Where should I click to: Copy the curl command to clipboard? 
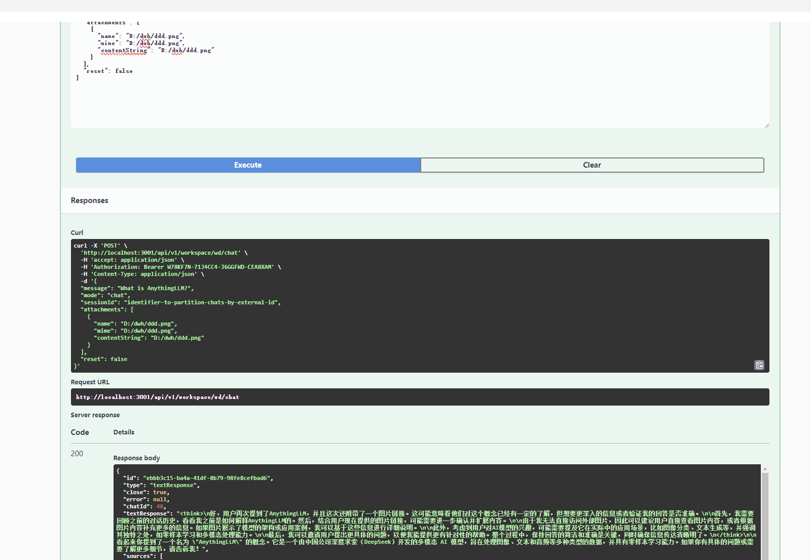pyautogui.click(x=759, y=365)
